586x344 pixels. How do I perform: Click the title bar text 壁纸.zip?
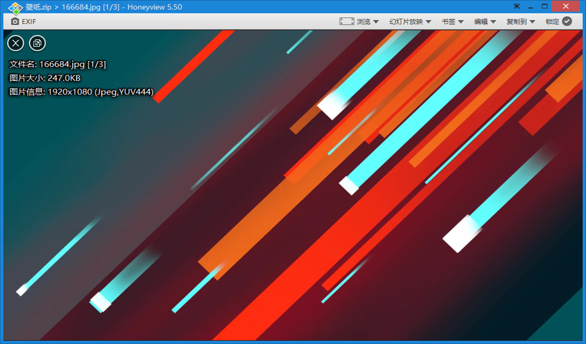pyautogui.click(x=39, y=7)
